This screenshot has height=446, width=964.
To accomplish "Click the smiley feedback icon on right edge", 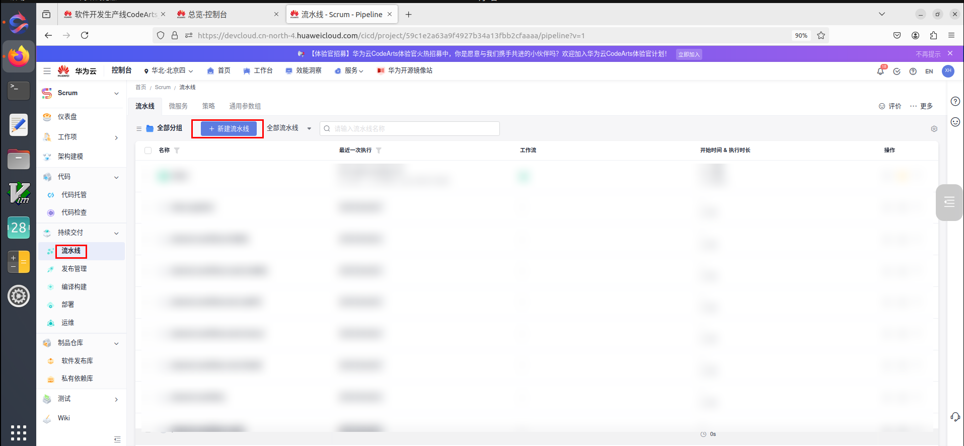I will click(955, 122).
